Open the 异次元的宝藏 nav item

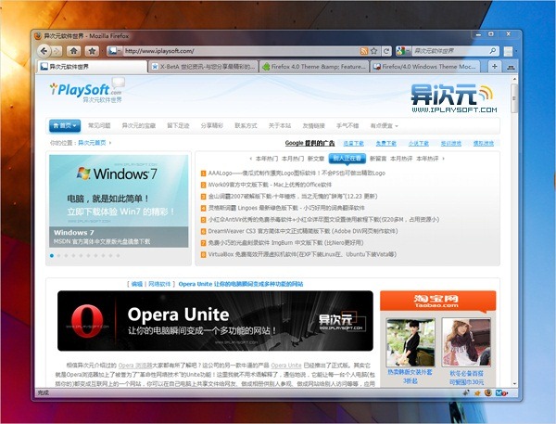[x=139, y=125]
